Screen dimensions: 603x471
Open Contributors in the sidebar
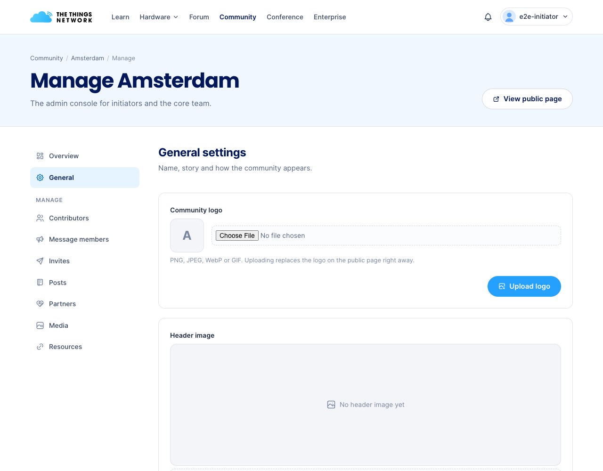[x=85, y=218]
